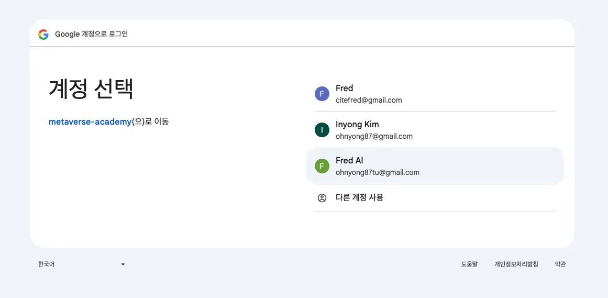Click Fred AI's green avatar icon

[x=322, y=167]
